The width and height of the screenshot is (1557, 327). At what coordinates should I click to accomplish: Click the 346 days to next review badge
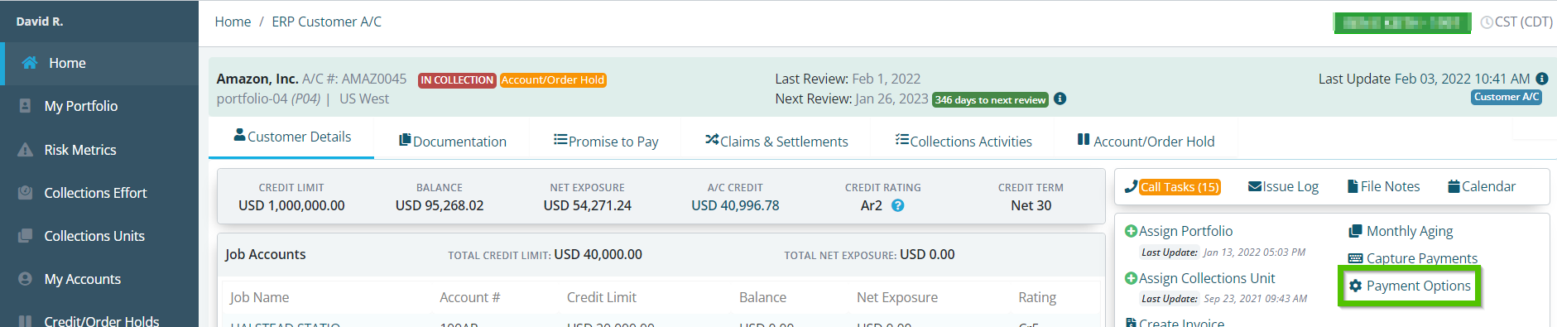point(990,100)
